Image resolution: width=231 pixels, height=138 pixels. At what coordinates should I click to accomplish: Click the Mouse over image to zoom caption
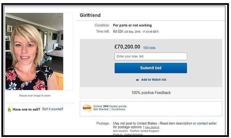click(35, 96)
